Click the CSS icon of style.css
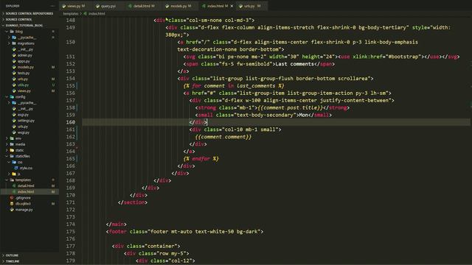472x265 pixels. coord(16,168)
